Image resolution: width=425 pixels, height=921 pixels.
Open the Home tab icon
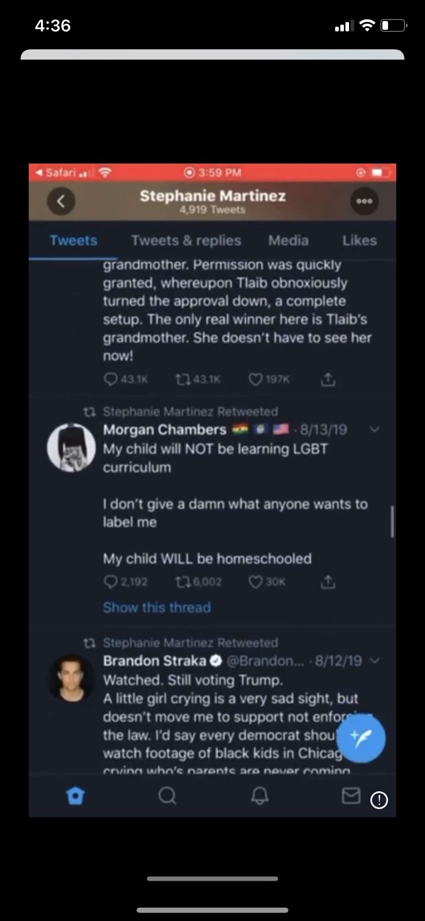(75, 796)
